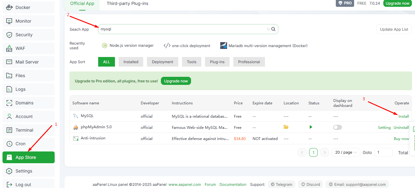Screen dimensions: 415x188
Task: Select the Installed app sort filter
Action: pos(131,62)
